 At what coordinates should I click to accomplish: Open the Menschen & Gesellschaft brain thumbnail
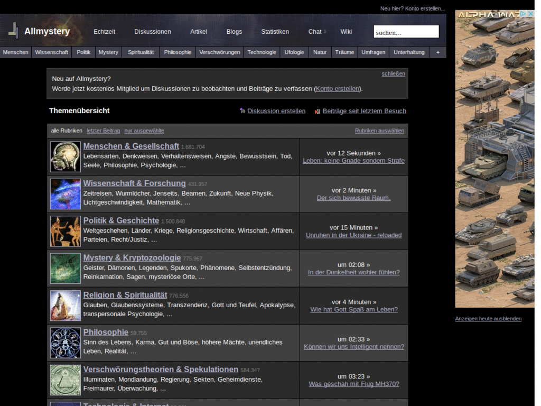click(x=66, y=156)
